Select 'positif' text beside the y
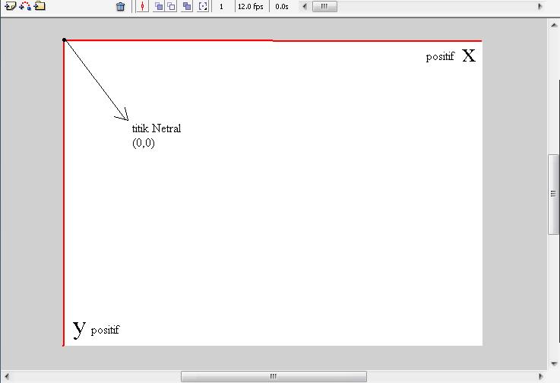This screenshot has width=560, height=383. coord(106,330)
